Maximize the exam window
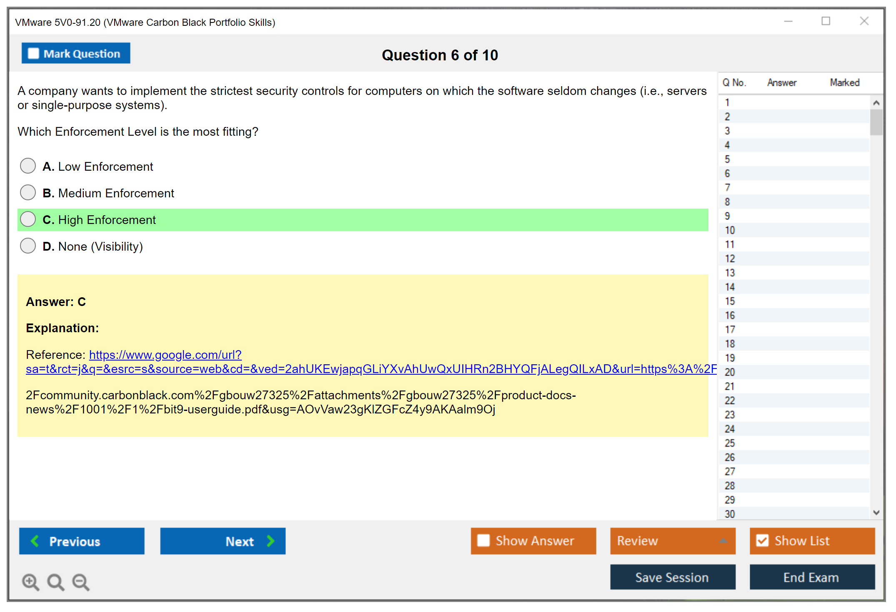 pos(826,21)
